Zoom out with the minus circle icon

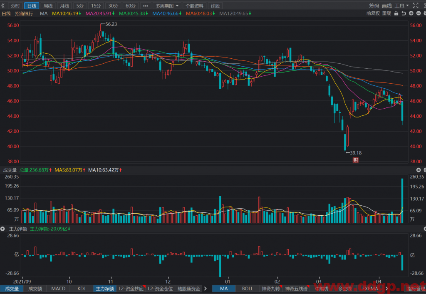coord(419,13)
